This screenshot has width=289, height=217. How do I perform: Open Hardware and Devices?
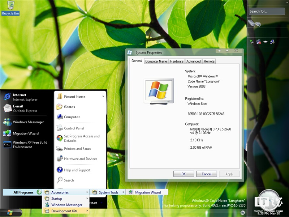[x=77, y=159]
